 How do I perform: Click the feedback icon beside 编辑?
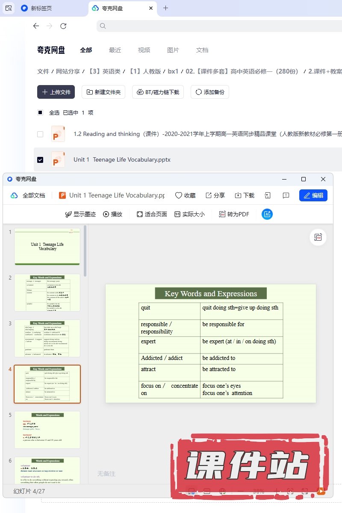(x=286, y=195)
